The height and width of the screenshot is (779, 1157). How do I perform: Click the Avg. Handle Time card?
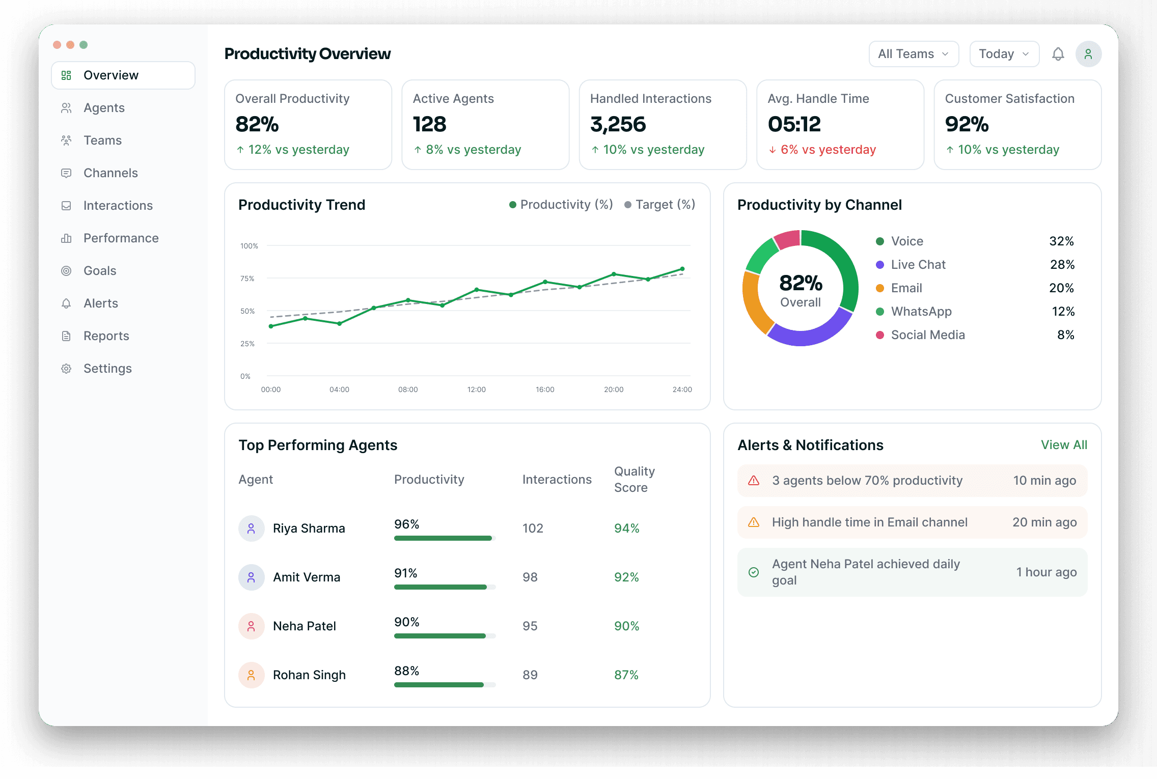click(840, 125)
